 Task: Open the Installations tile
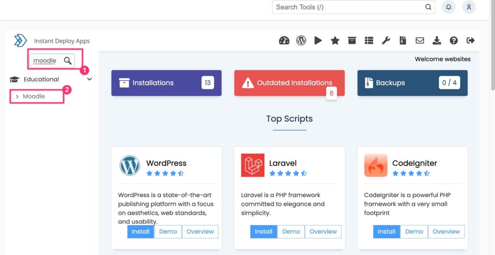(x=166, y=83)
